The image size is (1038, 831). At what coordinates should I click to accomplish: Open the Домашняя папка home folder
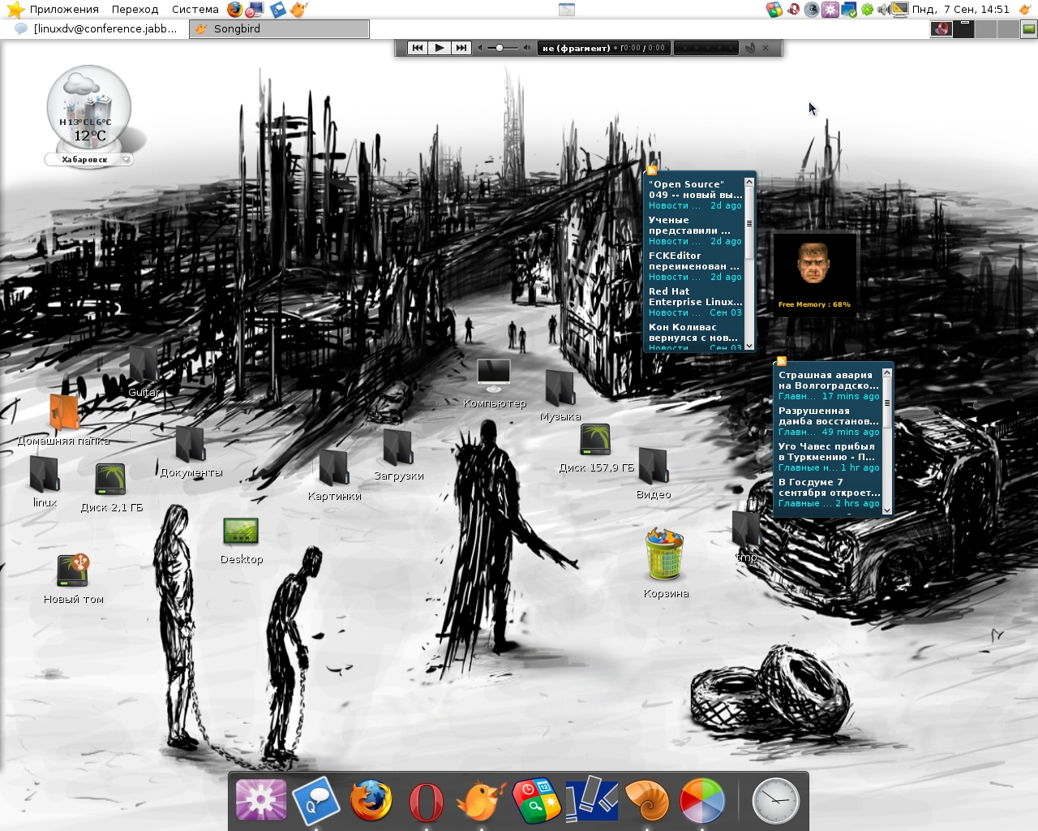click(64, 420)
